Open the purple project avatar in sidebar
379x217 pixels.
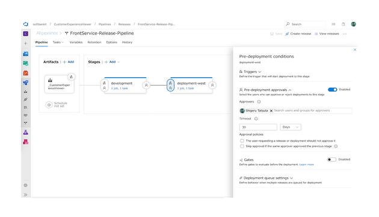26,34
